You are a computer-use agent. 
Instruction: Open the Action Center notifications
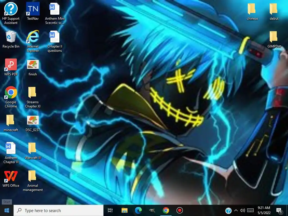pos(279,211)
